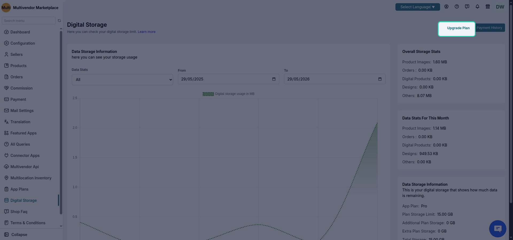
Task: Click the All Queries sidebar icon
Action: tap(6, 144)
